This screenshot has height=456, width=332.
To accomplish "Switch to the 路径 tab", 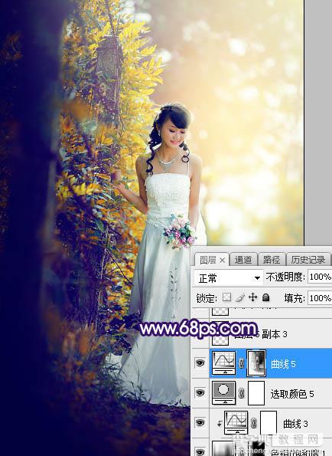I will pyautogui.click(x=272, y=259).
